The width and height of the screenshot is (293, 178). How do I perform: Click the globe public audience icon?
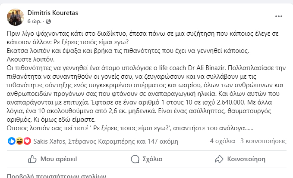click(47, 21)
